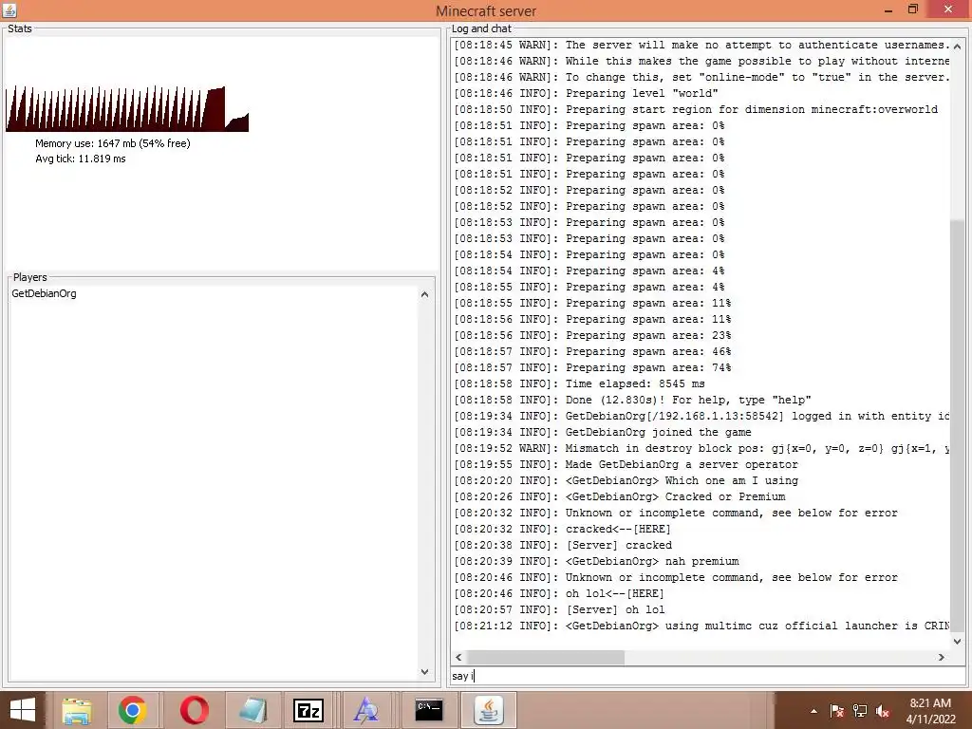Close the Minecraft server window
Screen dimensions: 972x729
(948, 9)
